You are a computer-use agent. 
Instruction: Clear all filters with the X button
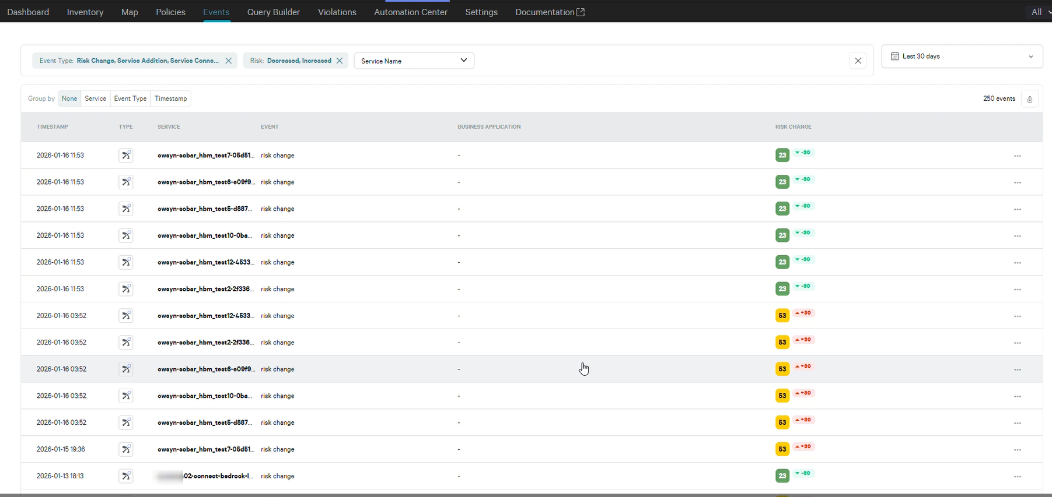(857, 61)
